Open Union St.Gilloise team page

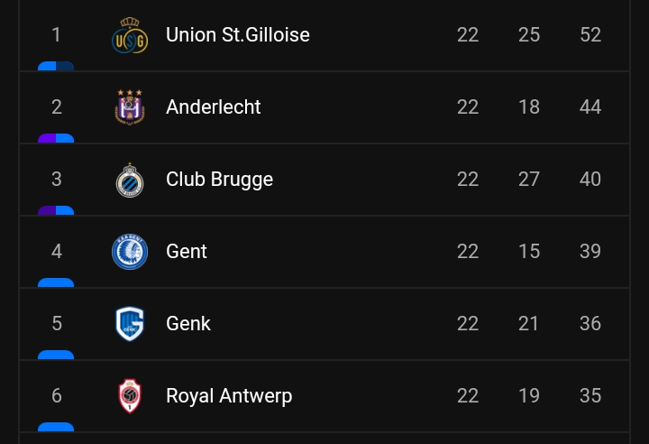[238, 35]
